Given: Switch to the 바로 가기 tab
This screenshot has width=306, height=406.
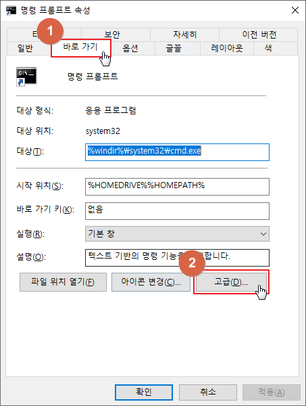Looking at the screenshot, I should (x=81, y=47).
